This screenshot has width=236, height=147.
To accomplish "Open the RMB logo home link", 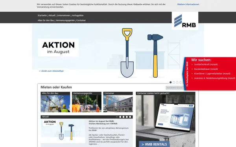I will coord(185,21).
